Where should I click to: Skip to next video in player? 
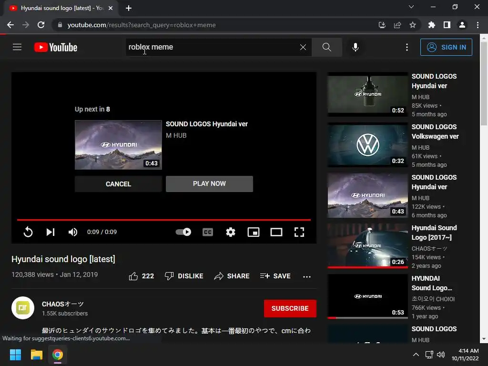51,232
